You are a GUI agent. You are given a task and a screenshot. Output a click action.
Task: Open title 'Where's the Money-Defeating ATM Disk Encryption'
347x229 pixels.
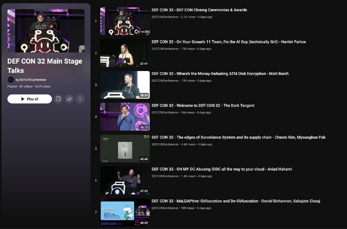pyautogui.click(x=220, y=74)
